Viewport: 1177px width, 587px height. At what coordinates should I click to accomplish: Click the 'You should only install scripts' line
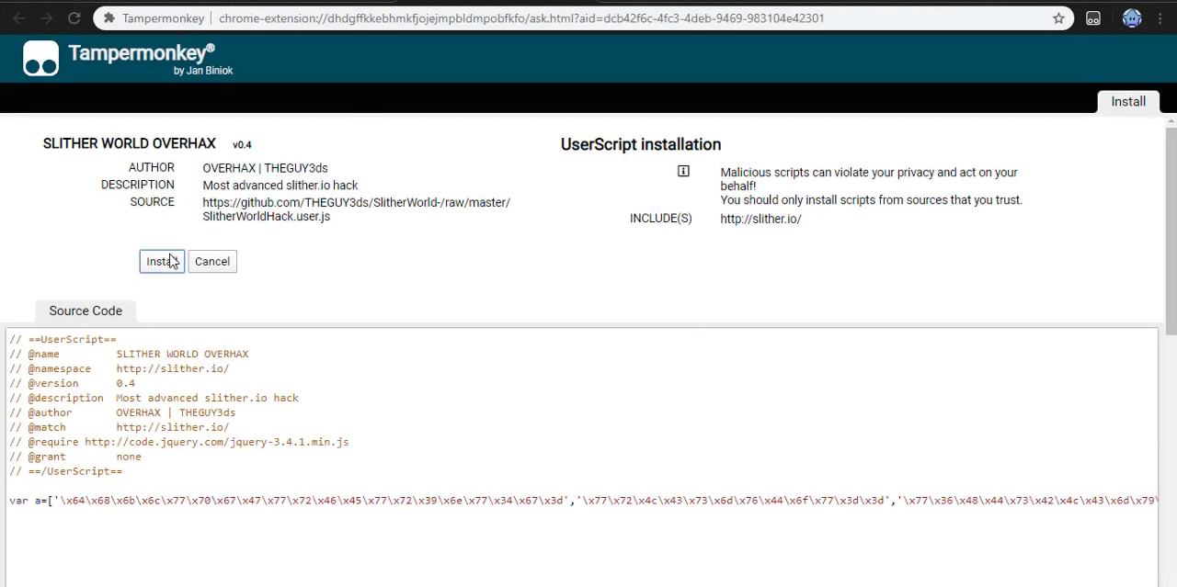tap(871, 199)
